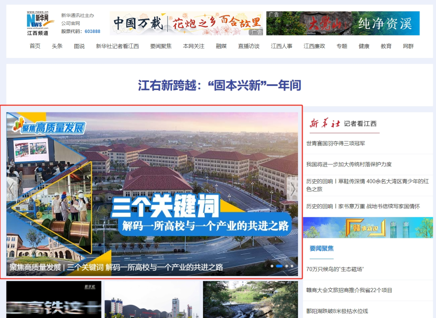Read article 70万只候鸟的生态磁场
The image size is (436, 318).
[x=335, y=269]
